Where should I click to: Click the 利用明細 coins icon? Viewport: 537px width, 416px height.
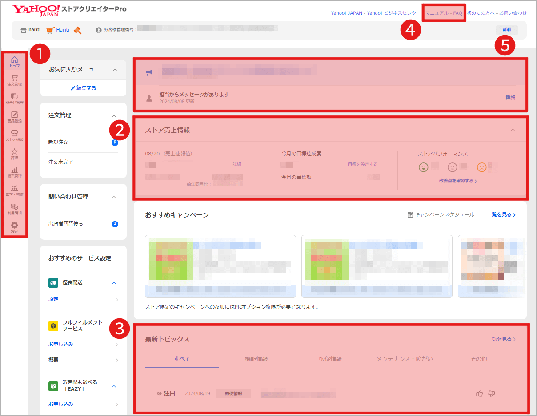point(15,208)
